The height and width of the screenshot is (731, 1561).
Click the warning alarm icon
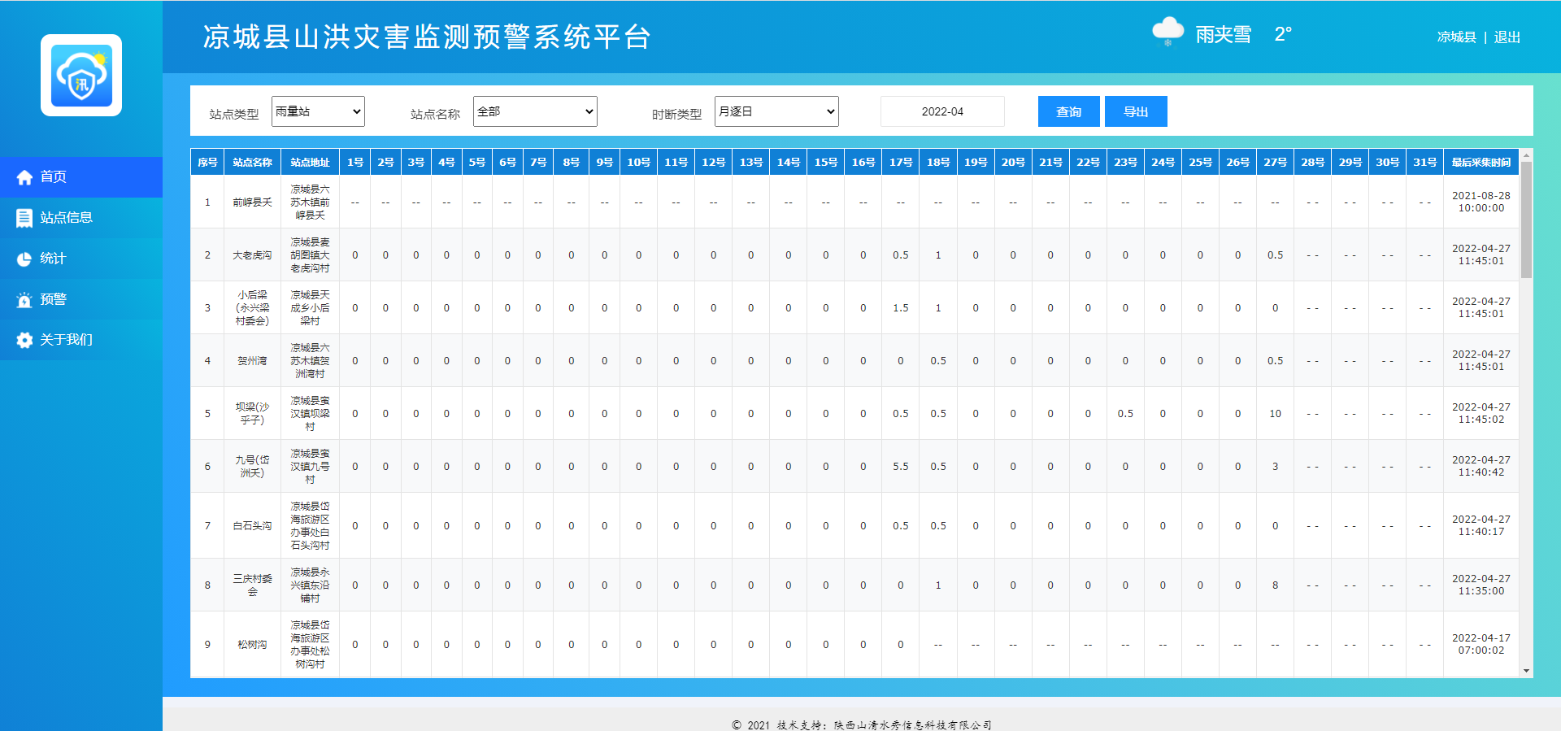click(24, 299)
